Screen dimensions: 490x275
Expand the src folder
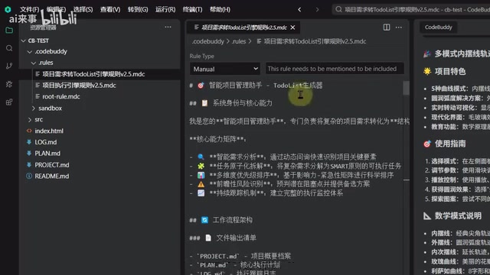pos(29,120)
